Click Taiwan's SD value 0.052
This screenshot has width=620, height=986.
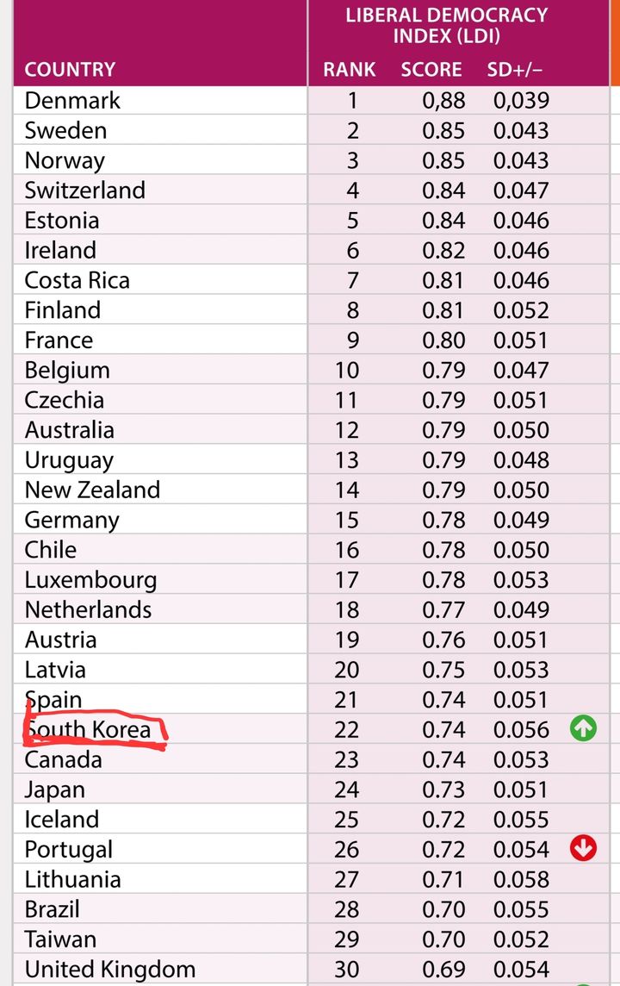click(521, 939)
